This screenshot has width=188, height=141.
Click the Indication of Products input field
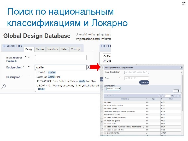coord(61,57)
